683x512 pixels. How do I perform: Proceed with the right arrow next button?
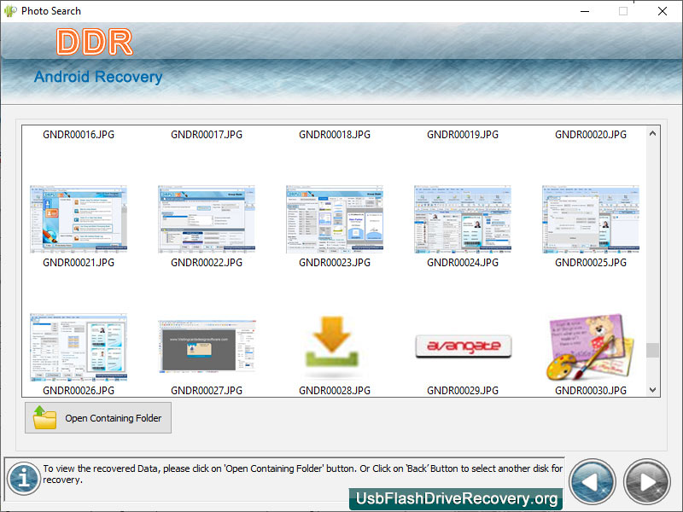[647, 482]
